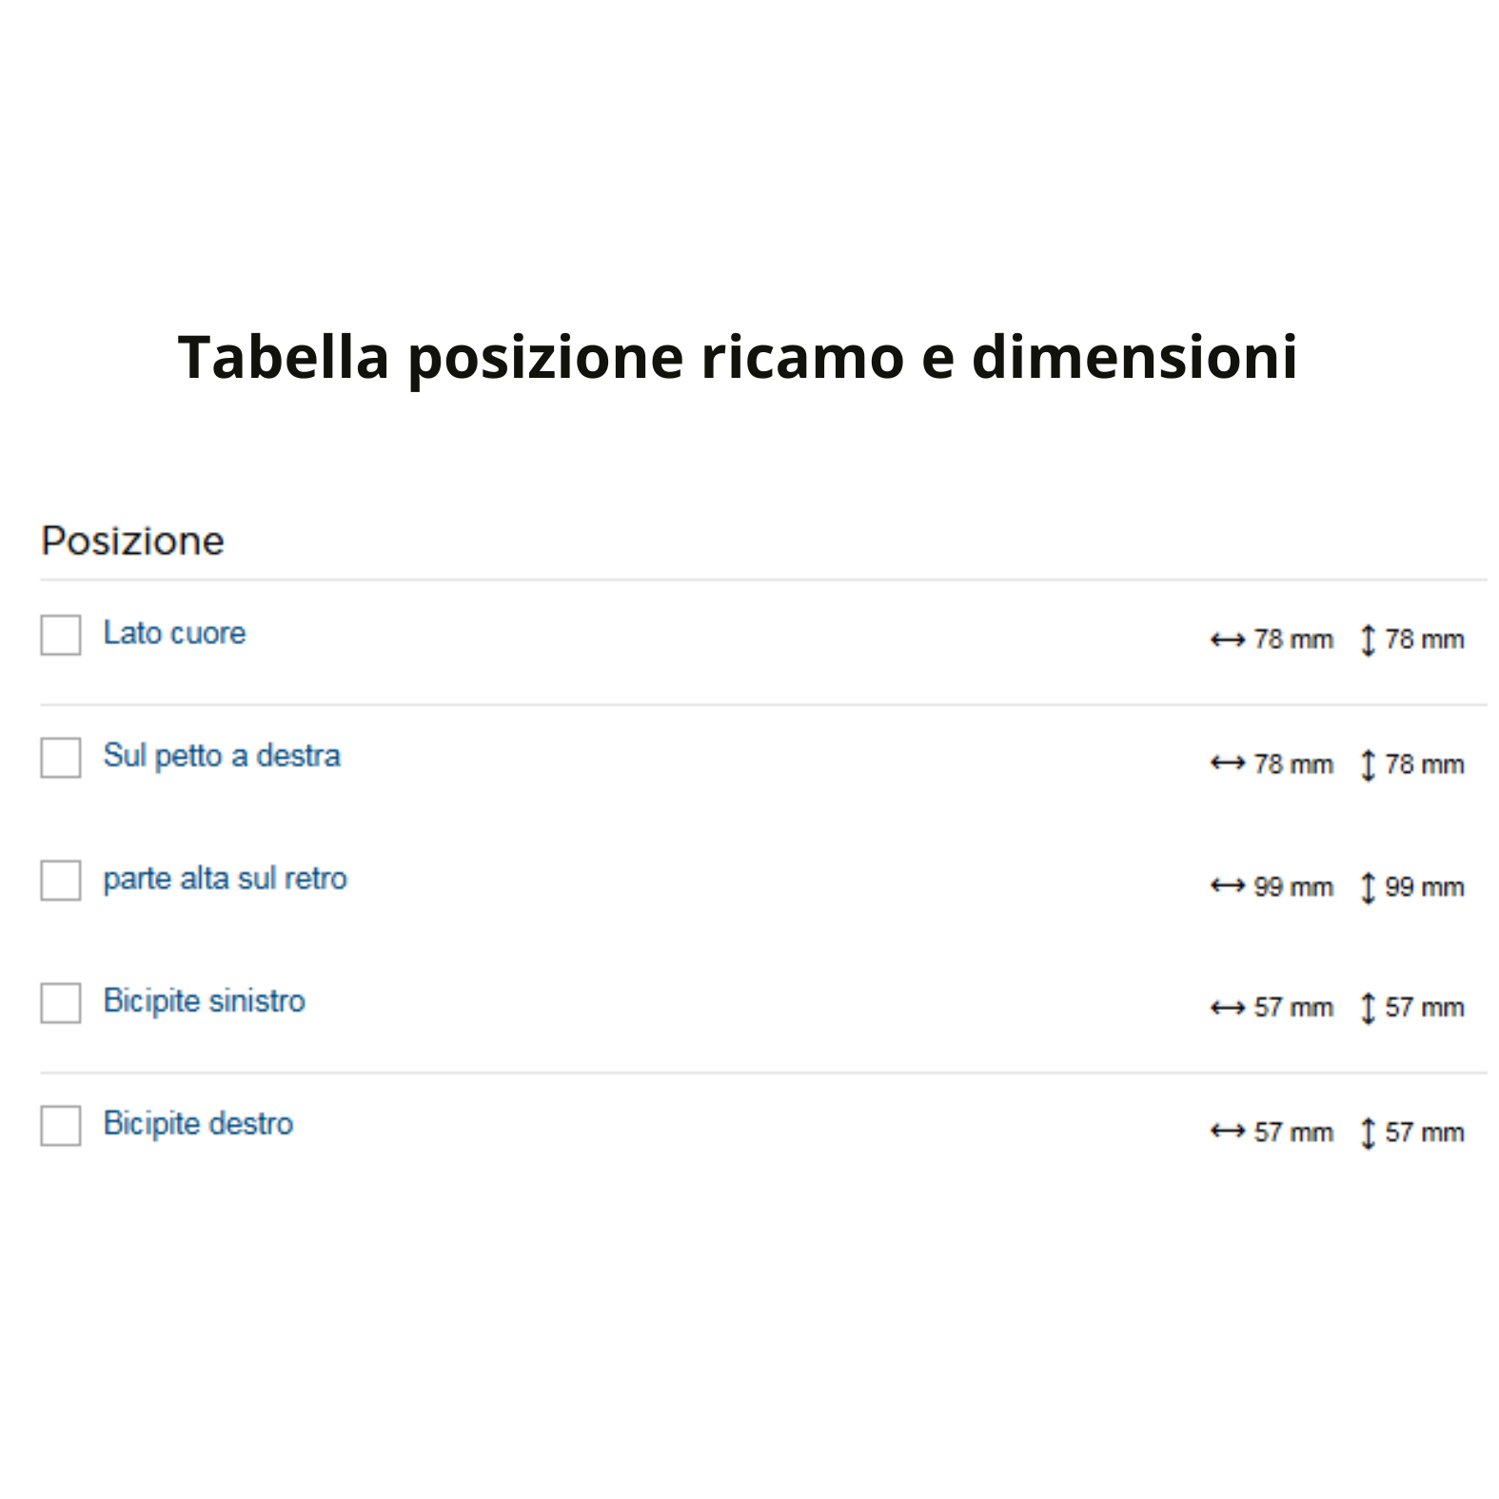
Task: Click the Posizione section heading
Action: (x=133, y=541)
